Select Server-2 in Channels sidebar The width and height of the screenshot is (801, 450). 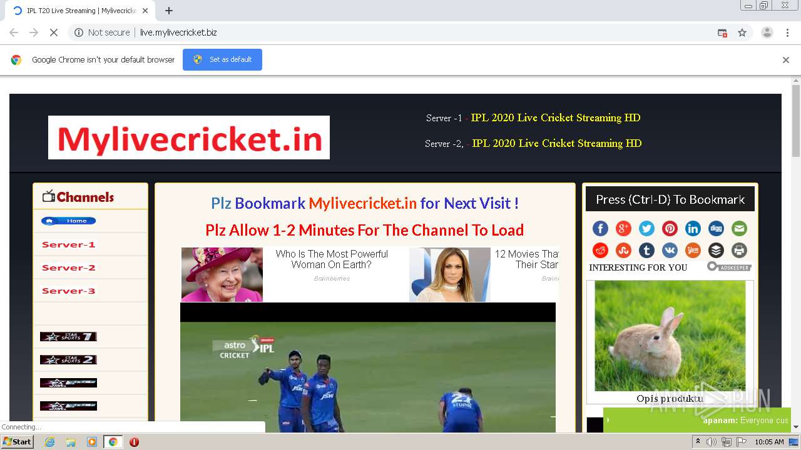point(68,267)
